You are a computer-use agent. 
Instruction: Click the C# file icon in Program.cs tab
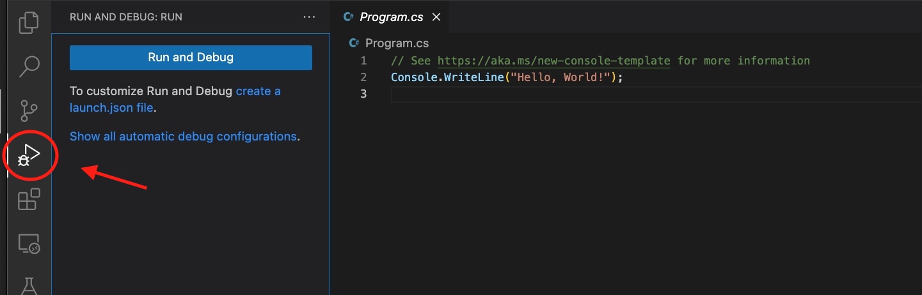[x=348, y=17]
